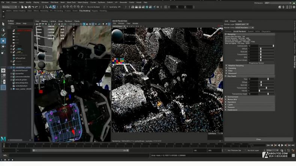Undo last action arrow icon
The width and height of the screenshot is (296, 166).
click(33, 7)
